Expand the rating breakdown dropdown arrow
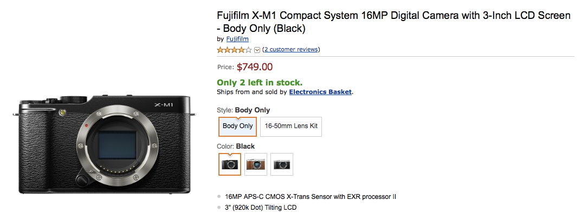 (x=257, y=50)
